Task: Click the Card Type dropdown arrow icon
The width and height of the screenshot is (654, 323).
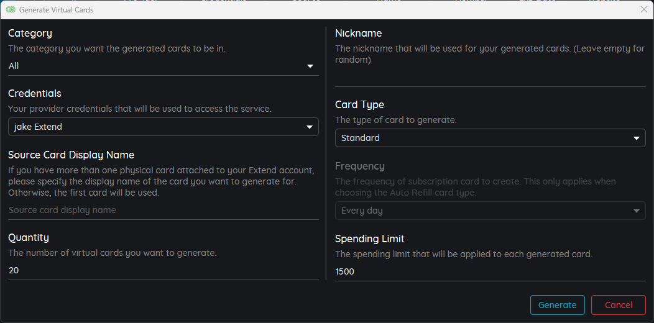Action: pos(637,139)
